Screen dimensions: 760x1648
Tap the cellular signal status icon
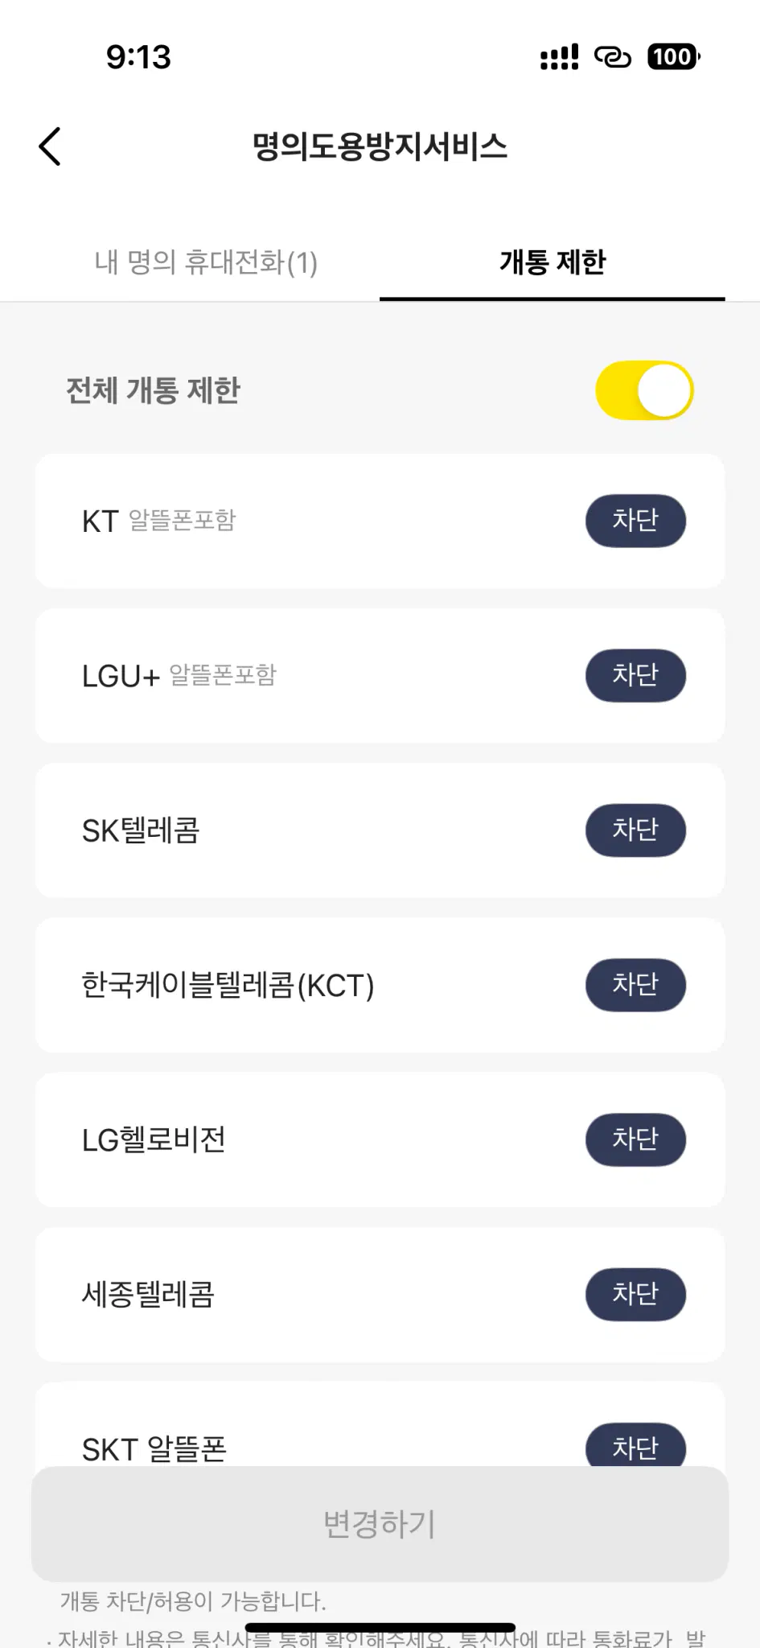click(559, 57)
